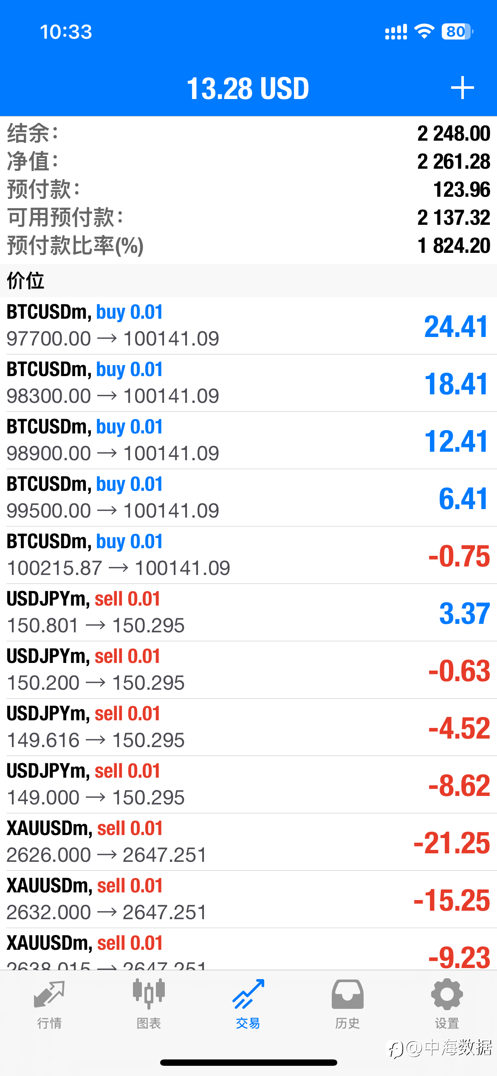The image size is (497, 1076).
Task: Open the 行情 quotes tab icon
Action: [x=49, y=994]
